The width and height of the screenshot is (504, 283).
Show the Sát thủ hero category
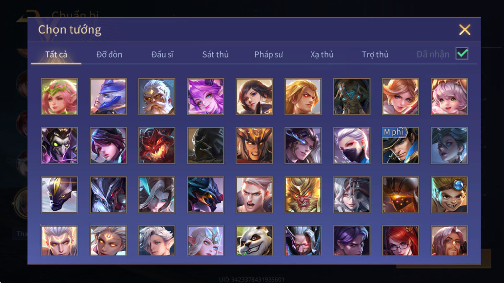coord(215,54)
